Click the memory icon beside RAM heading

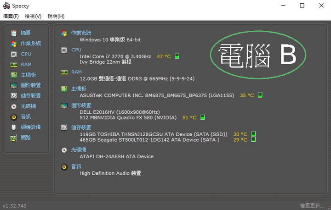point(64,72)
